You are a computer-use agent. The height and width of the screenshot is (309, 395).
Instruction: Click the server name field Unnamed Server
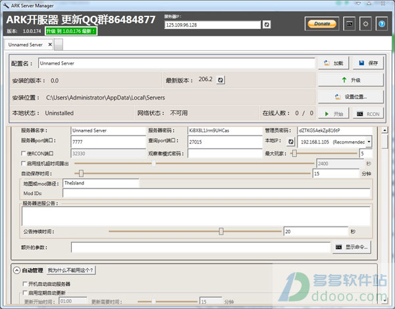tap(109, 130)
